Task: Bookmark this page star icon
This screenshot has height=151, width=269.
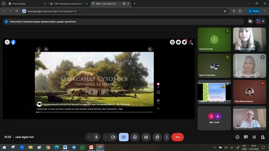Action: click(225, 11)
